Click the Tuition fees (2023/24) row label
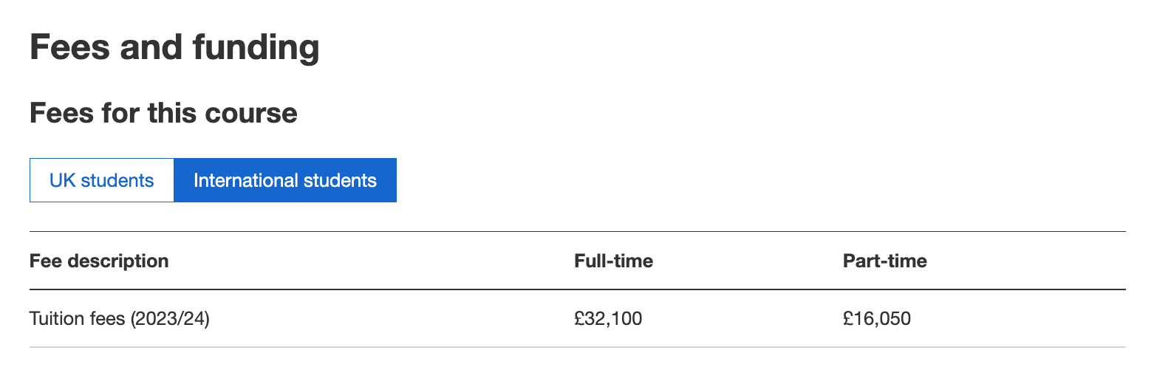The image size is (1154, 384). (120, 319)
